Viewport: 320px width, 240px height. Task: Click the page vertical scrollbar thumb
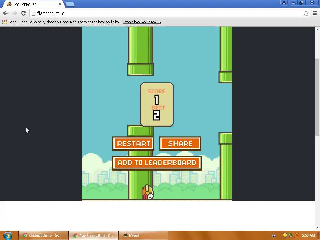[x=317, y=97]
